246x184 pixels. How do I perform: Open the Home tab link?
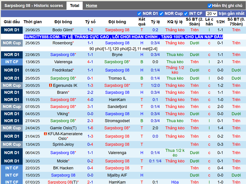92,6
